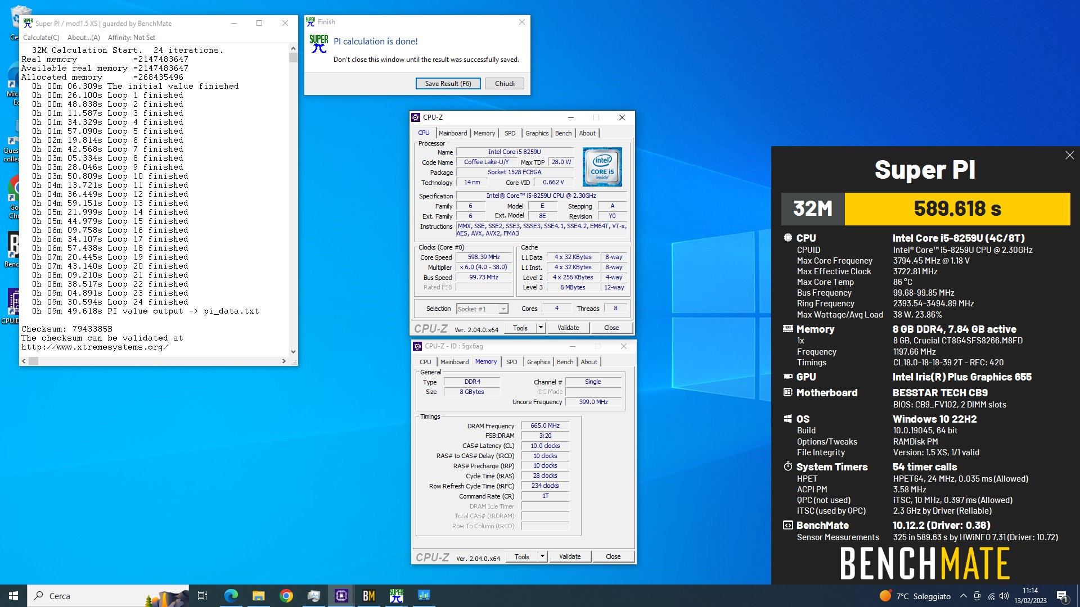Switch to Memory tab in upper CPU-Z
This screenshot has width=1080, height=607.
[x=484, y=133]
